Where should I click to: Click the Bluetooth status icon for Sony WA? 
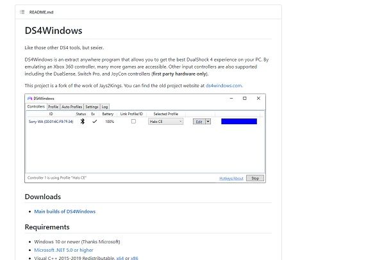click(83, 121)
